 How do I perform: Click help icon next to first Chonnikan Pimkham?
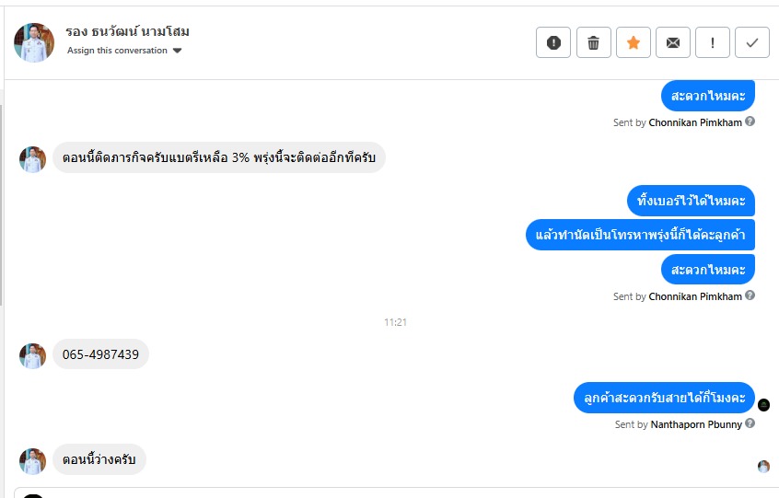tap(750, 122)
